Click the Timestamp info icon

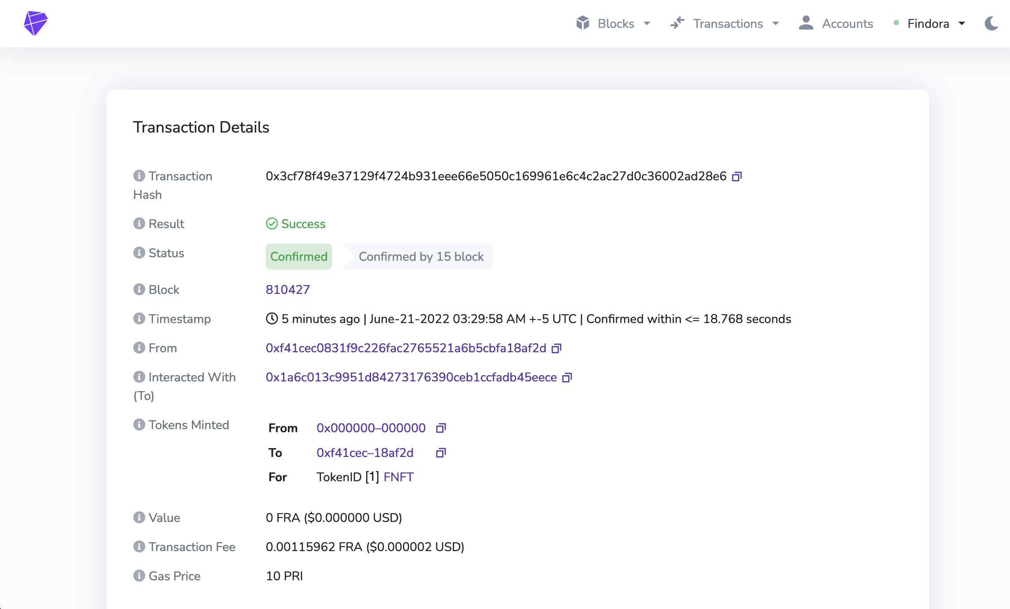click(x=139, y=319)
